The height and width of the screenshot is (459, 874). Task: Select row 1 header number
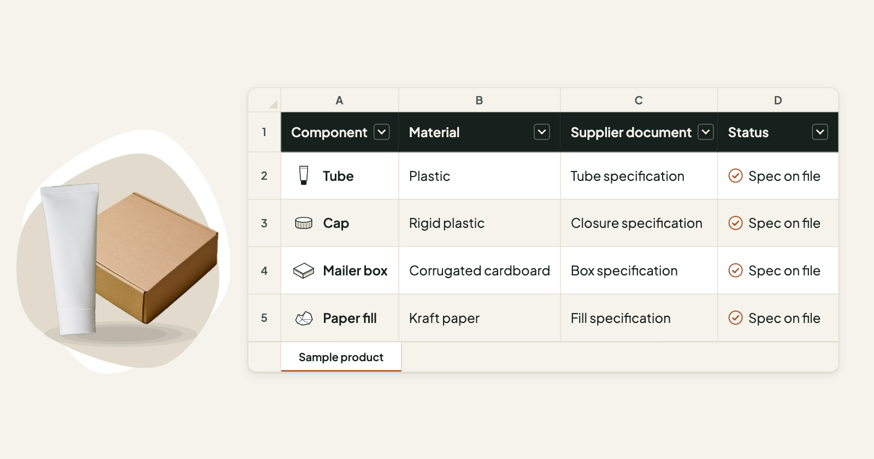264,132
